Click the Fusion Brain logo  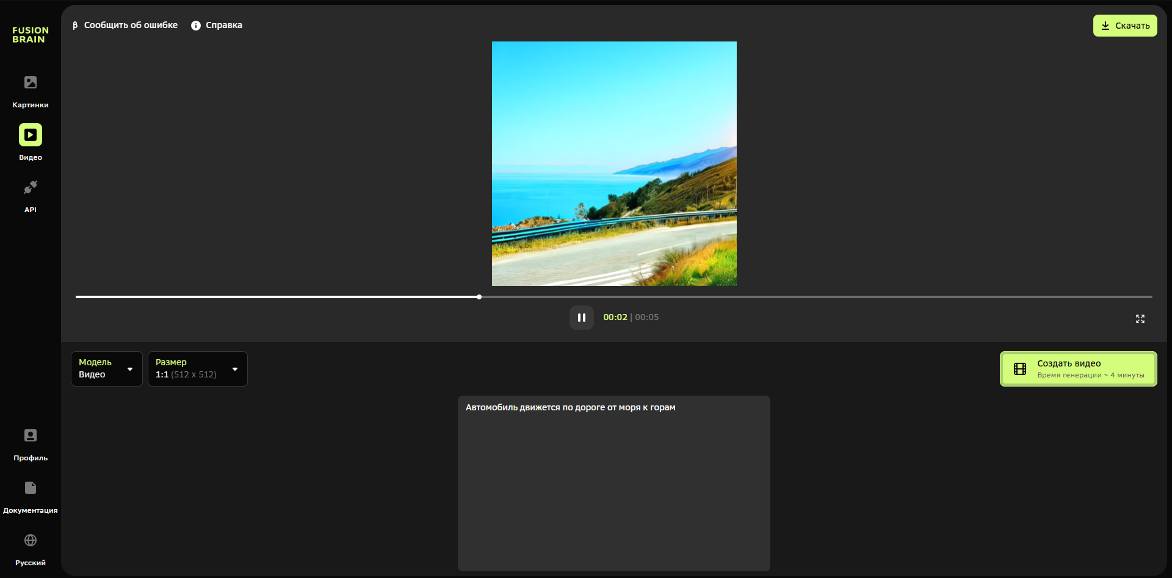click(x=30, y=35)
